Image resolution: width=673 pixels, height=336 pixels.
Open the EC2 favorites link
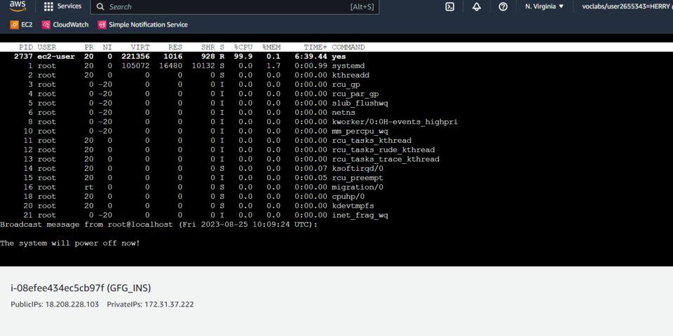coord(27,25)
